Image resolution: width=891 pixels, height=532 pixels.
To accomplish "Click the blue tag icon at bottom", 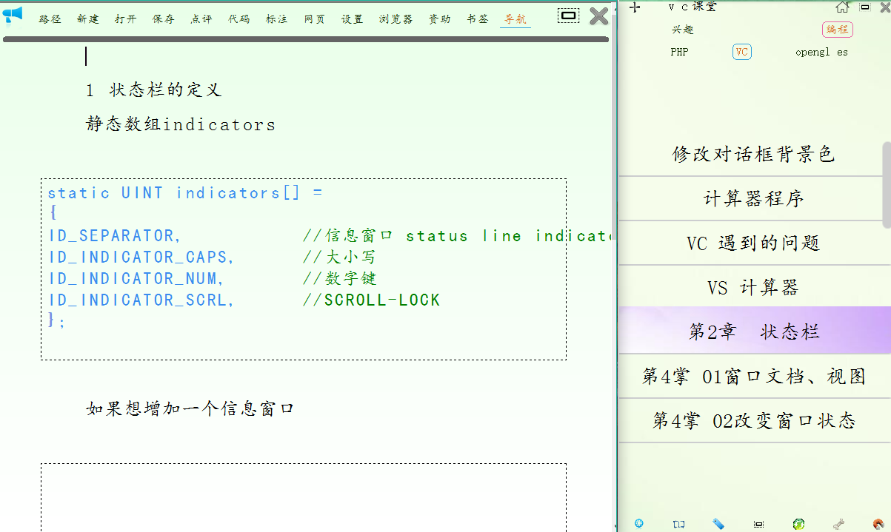I will click(718, 523).
